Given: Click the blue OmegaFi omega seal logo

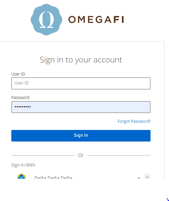Looking at the screenshot, I should click(x=46, y=20).
